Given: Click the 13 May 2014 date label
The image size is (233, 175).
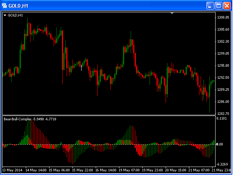Looking at the screenshot, I should [x=12, y=170].
